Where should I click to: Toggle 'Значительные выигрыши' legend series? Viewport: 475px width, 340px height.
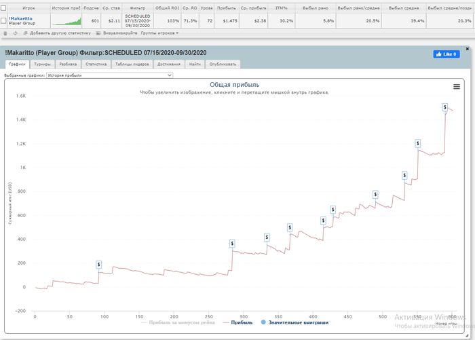[x=294, y=322]
